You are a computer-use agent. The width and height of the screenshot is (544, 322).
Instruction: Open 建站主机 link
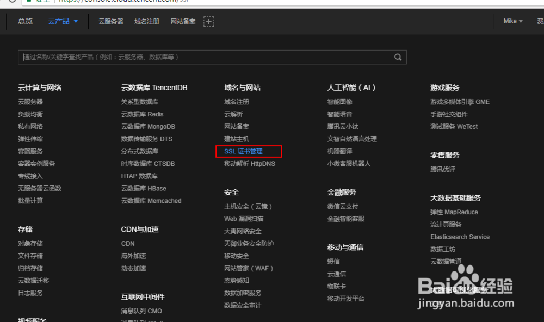coord(237,139)
